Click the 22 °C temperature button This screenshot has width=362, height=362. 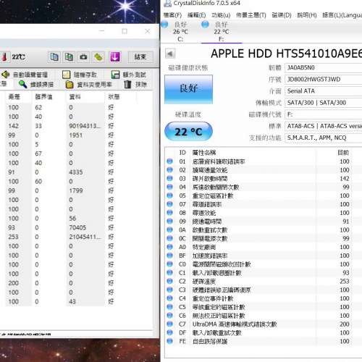point(188,132)
